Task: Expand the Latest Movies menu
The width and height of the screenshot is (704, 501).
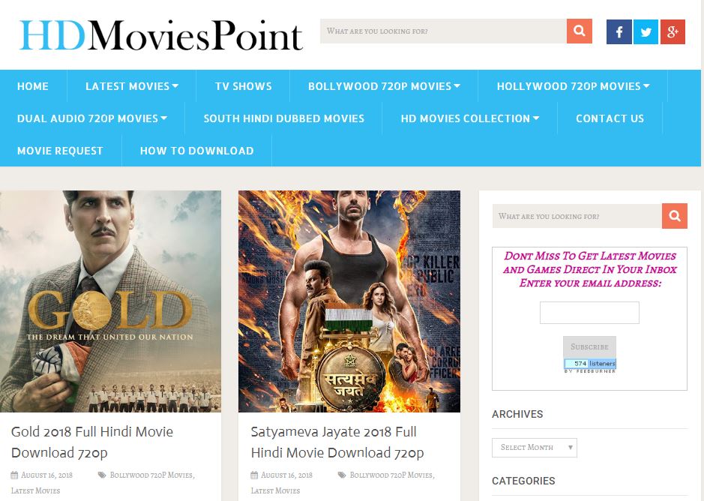Action: (x=131, y=86)
